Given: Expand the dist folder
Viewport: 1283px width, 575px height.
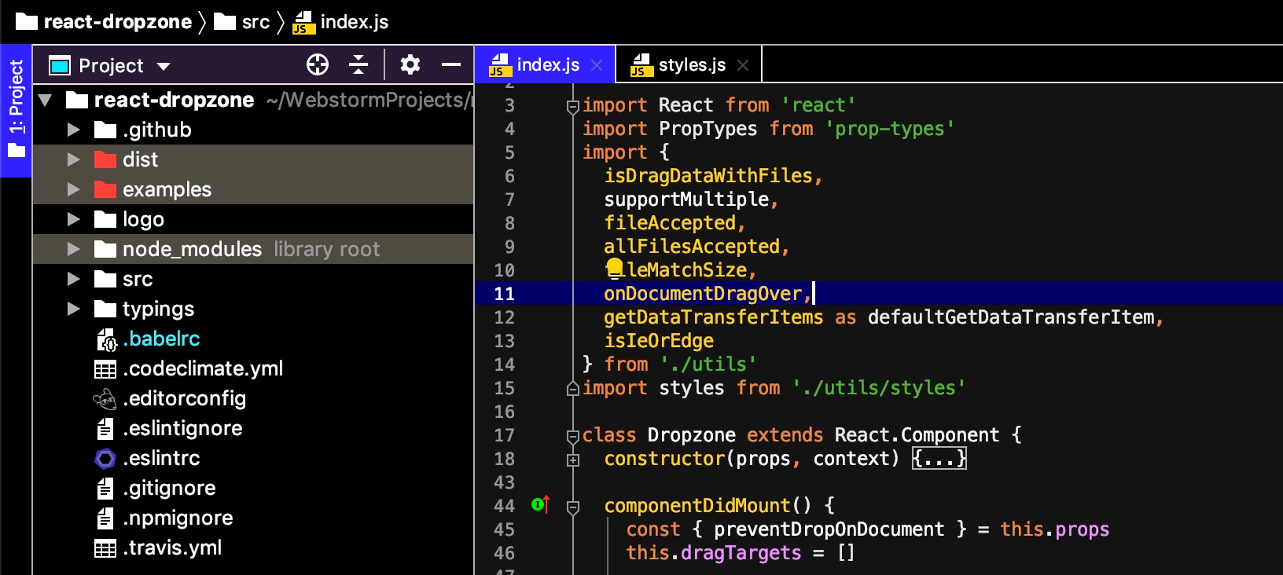Looking at the screenshot, I should tap(74, 159).
